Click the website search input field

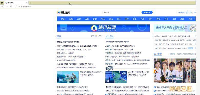[125, 12]
